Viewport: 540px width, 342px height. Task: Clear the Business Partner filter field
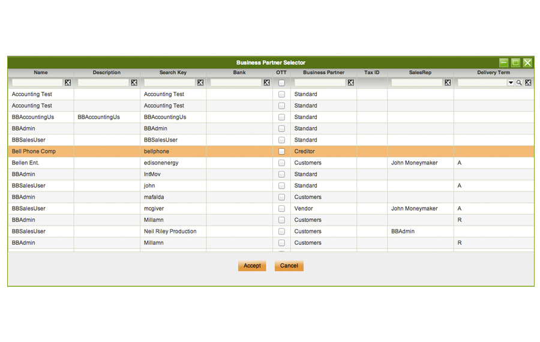350,83
